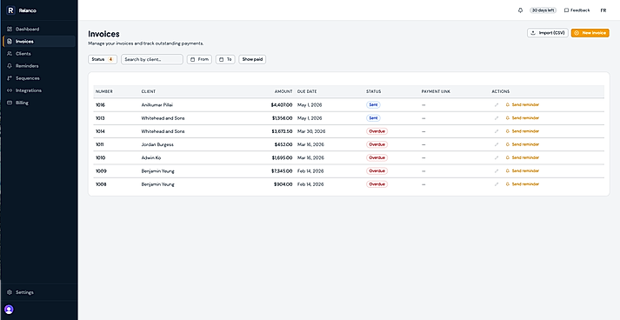Click due date Mar 30, 2026
Image resolution: width=620 pixels, height=320 pixels.
(x=310, y=131)
